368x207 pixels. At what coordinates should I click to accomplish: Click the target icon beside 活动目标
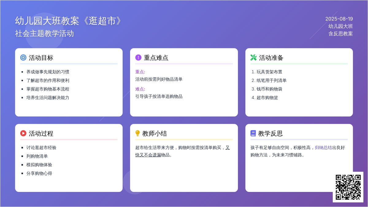[x=23, y=57]
